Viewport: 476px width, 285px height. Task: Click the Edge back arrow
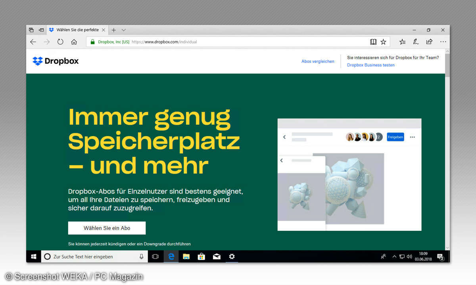tap(33, 42)
